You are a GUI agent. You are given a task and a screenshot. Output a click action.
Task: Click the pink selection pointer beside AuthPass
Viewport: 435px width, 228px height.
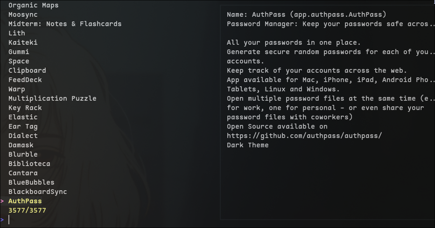[2, 201]
